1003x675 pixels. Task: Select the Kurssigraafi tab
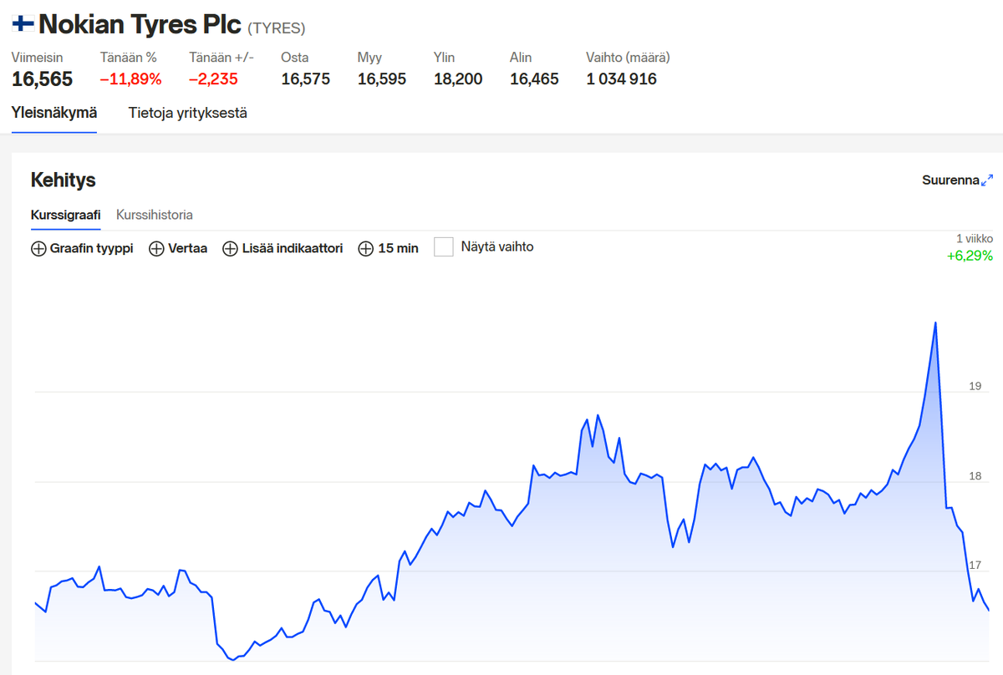pos(65,215)
